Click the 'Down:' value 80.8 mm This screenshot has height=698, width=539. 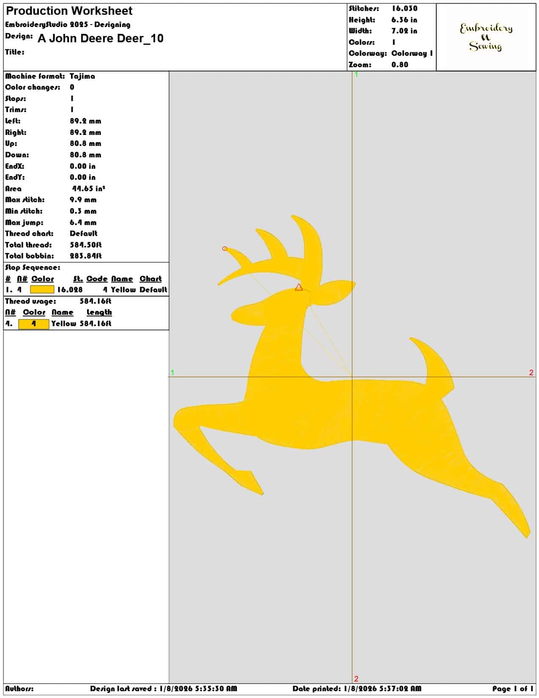tap(85, 155)
